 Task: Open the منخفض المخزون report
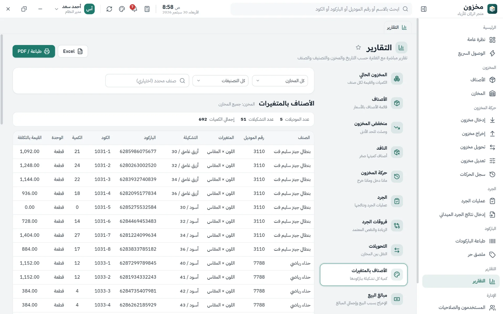click(x=364, y=127)
